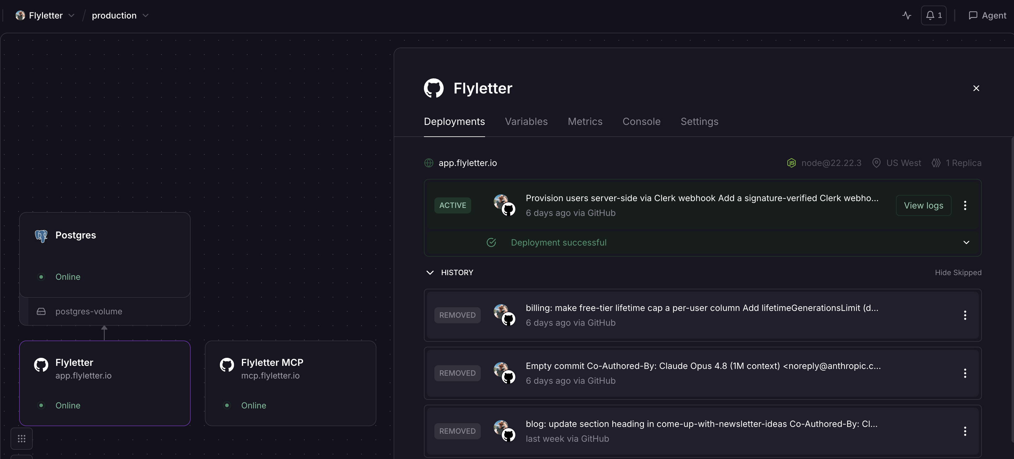Click the Online status on the Flyletter MCP card
1014x459 pixels.
[x=253, y=406]
